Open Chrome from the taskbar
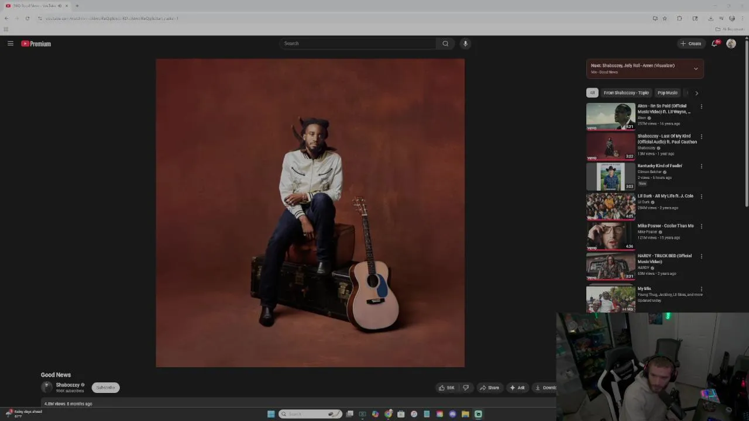This screenshot has width=749, height=421. tap(388, 414)
